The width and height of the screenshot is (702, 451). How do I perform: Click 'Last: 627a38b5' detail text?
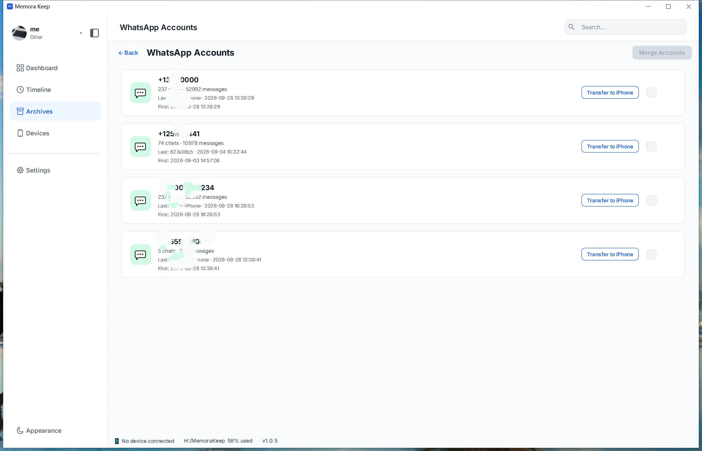[175, 152]
